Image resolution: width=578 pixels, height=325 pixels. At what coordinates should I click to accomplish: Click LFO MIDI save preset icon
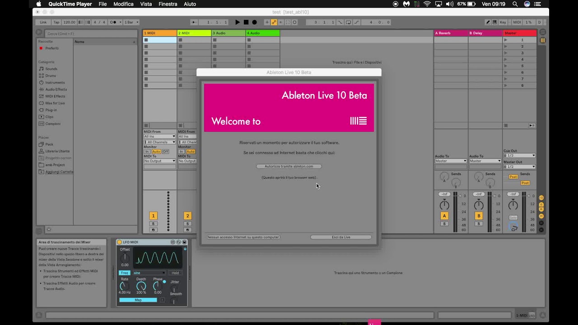click(x=184, y=242)
